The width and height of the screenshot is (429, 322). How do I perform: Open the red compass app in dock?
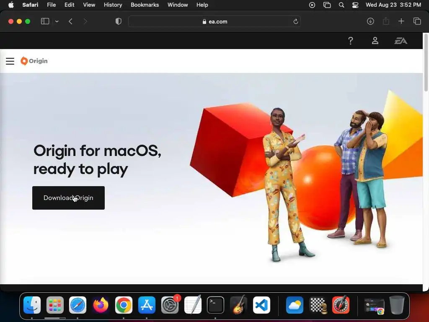(341, 305)
